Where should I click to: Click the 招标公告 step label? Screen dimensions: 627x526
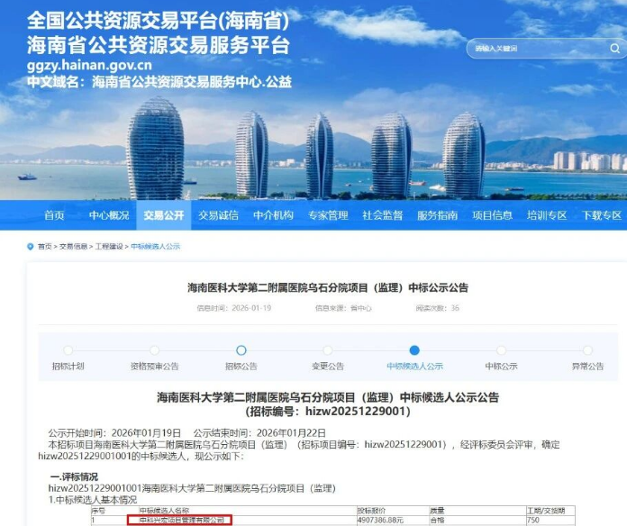(x=241, y=366)
